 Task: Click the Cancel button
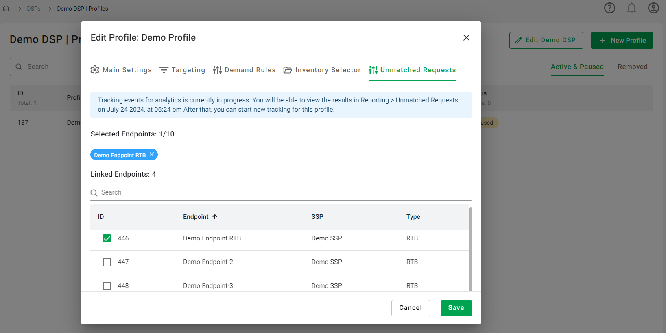[x=411, y=308]
